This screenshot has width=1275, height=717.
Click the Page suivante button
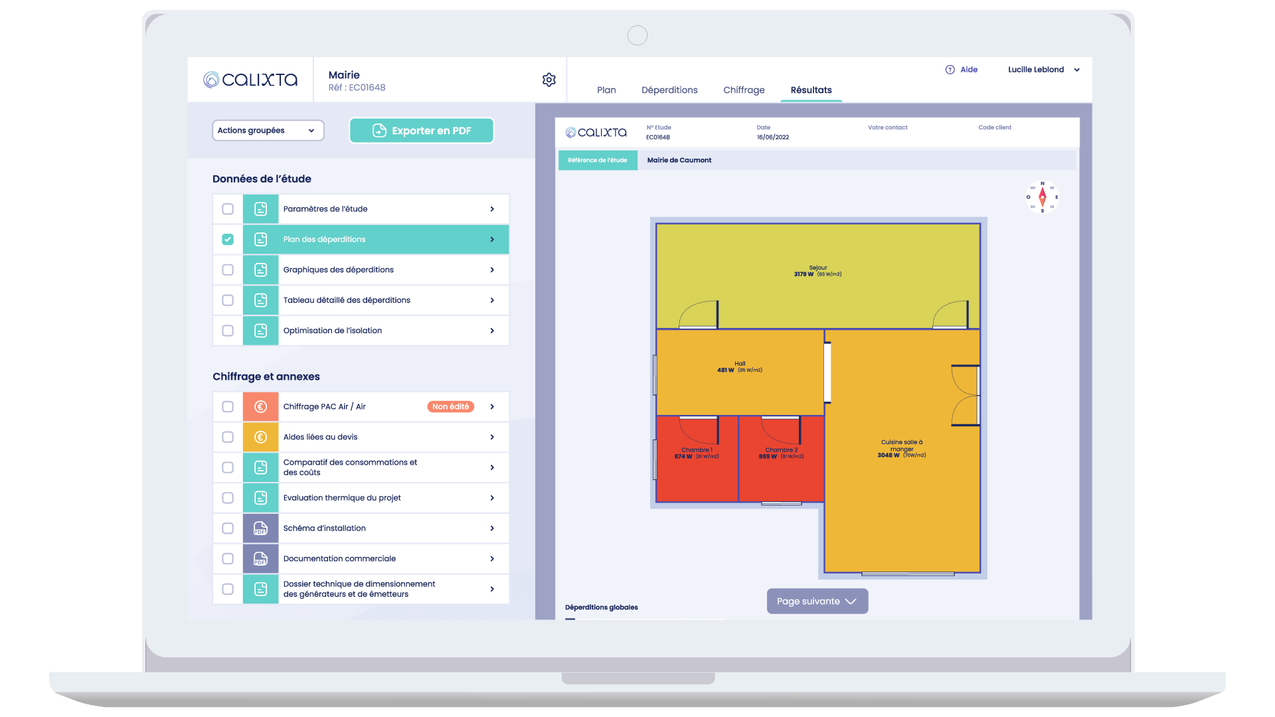(817, 601)
